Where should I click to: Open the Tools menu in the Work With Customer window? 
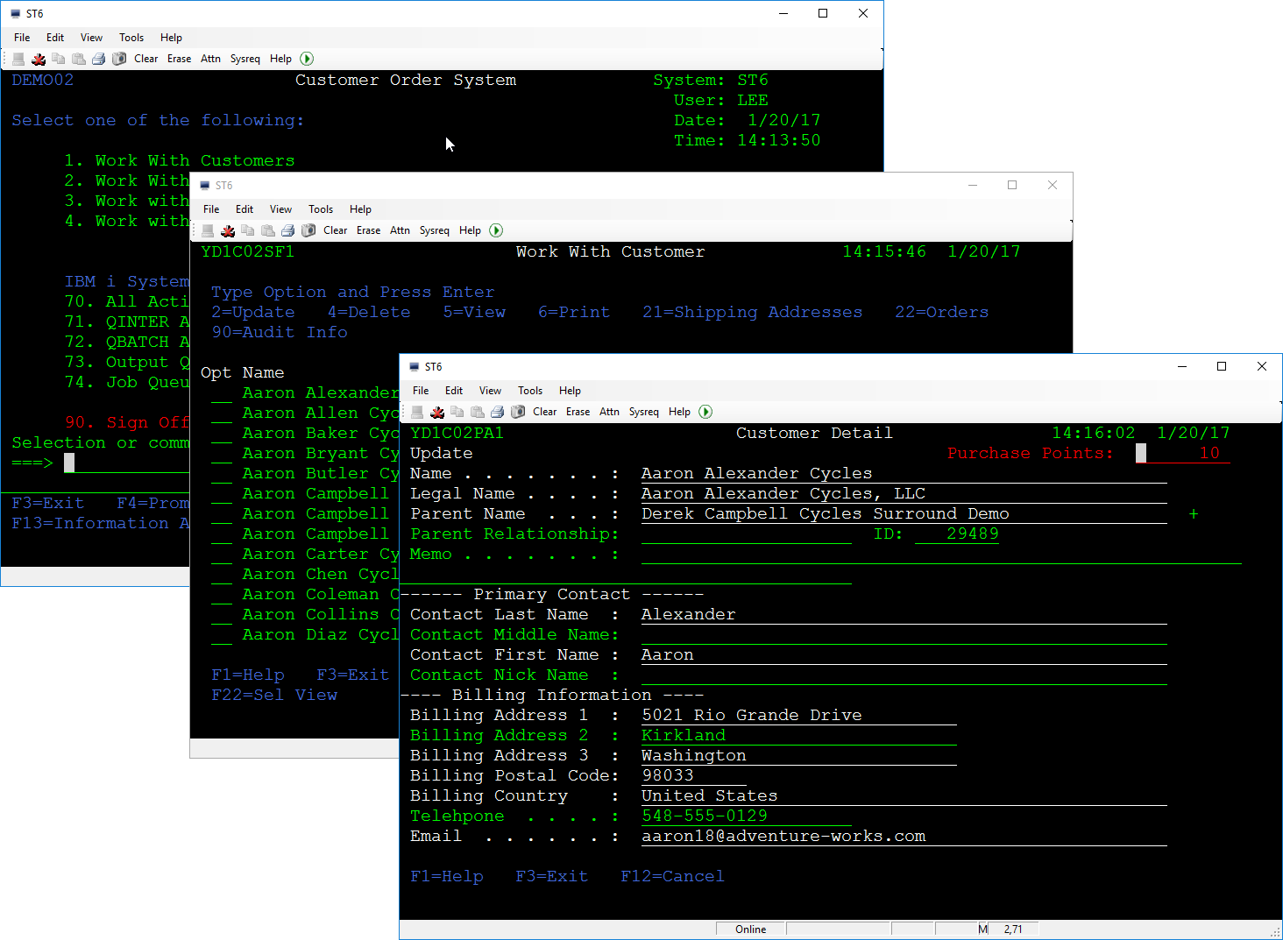321,209
